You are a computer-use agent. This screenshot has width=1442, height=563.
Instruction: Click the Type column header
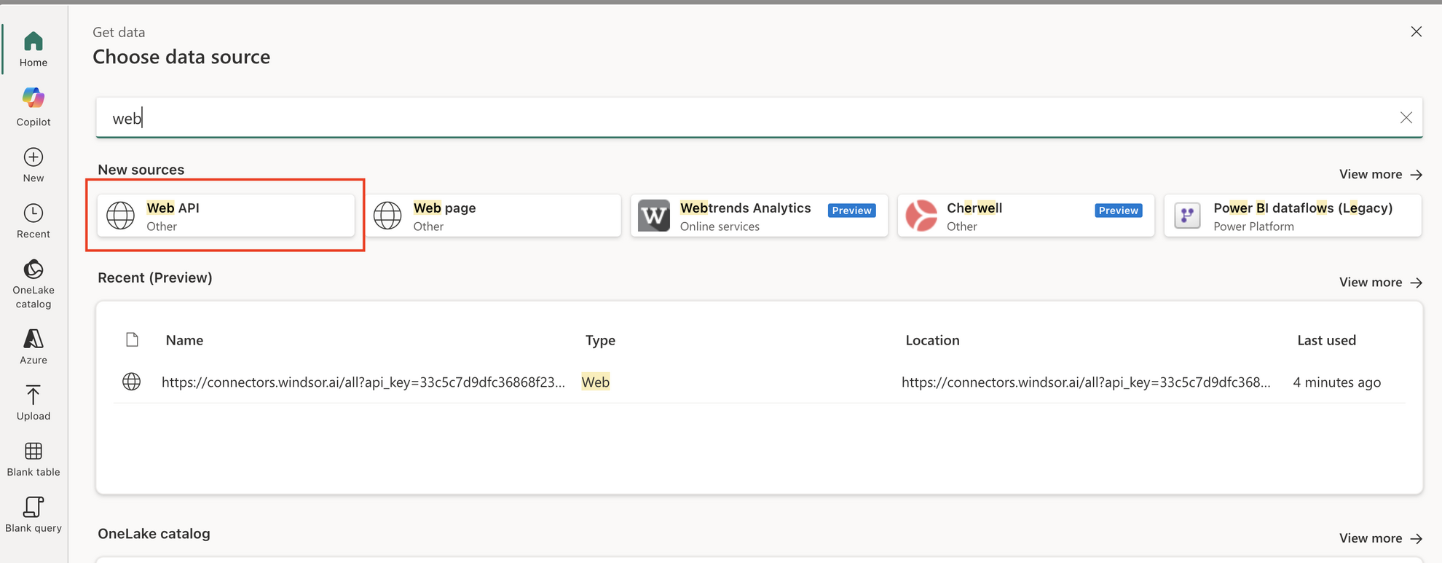click(600, 340)
